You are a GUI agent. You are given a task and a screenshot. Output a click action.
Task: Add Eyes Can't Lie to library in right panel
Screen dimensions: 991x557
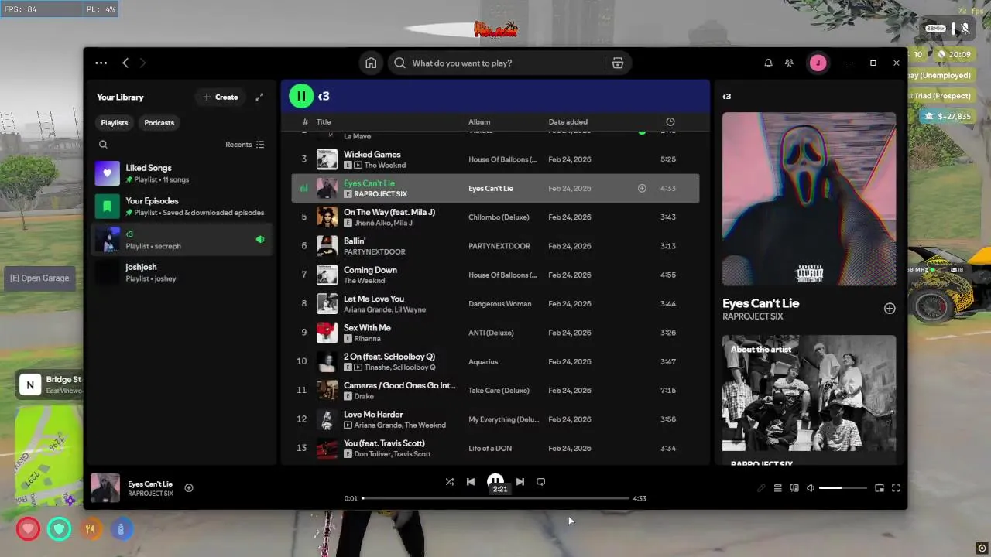click(x=890, y=309)
